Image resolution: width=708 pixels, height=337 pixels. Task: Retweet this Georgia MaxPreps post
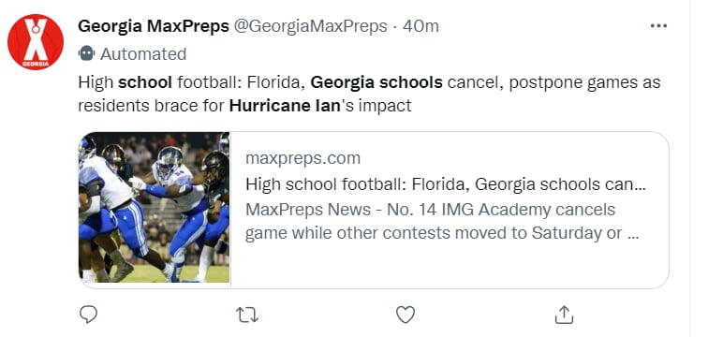247,315
